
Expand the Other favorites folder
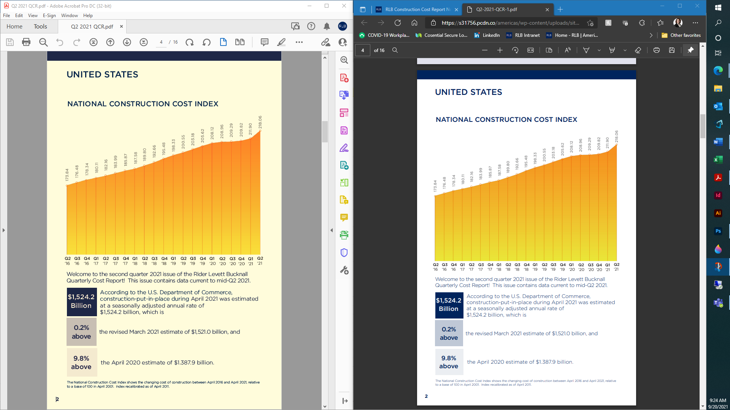pos(682,35)
